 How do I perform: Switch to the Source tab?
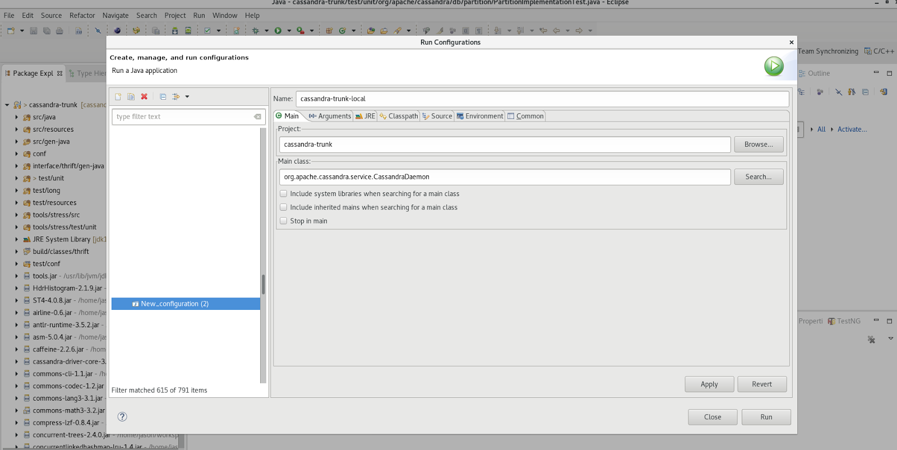point(437,116)
